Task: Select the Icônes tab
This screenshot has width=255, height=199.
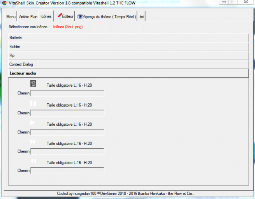Action: coord(46,16)
